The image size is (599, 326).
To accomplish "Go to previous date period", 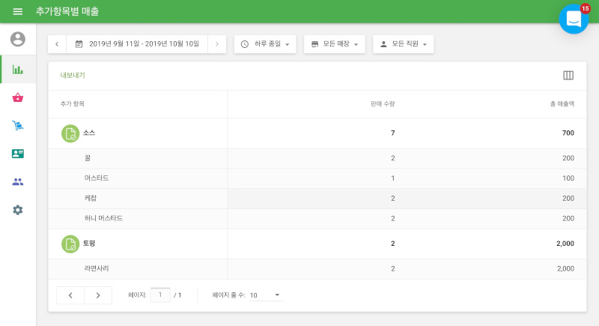I will (x=57, y=44).
